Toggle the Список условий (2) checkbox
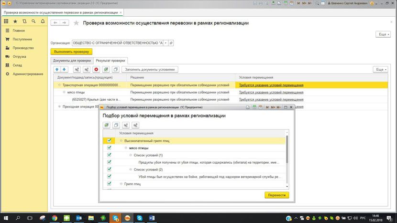The image size is (397, 223). click(x=109, y=170)
